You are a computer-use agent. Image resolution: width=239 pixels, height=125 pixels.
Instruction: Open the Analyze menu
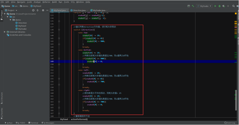click(x=37, y=2)
